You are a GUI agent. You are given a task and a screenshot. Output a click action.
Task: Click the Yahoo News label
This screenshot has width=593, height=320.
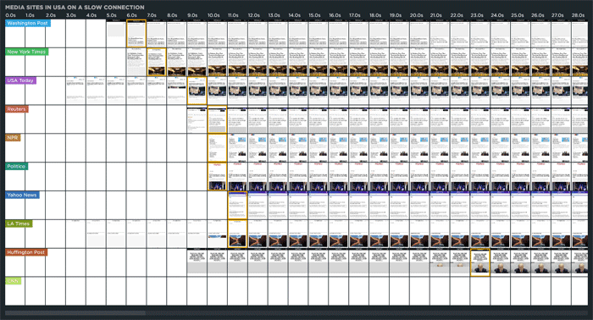[x=22, y=196]
